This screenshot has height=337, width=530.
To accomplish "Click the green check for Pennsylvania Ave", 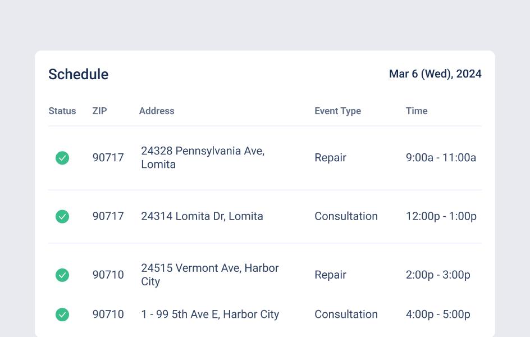I will (x=62, y=158).
